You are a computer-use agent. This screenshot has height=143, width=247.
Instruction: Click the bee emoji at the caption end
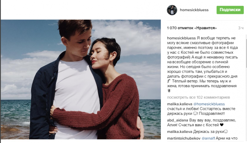(169, 90)
